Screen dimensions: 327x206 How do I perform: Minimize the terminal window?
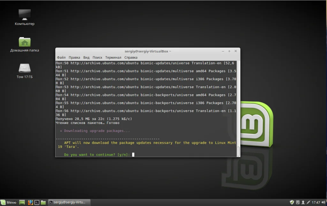[223, 51]
